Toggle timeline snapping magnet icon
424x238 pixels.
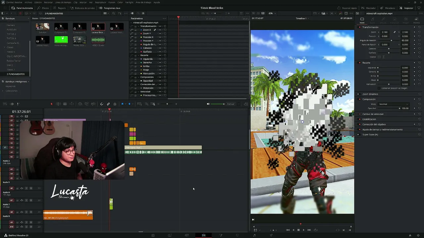pos(102,104)
